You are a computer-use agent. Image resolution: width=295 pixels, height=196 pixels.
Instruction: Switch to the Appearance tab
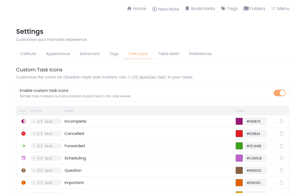[58, 54]
